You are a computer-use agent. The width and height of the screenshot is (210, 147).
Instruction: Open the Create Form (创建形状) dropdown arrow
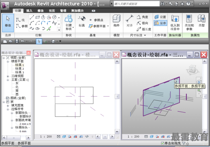[x=73, y=28]
